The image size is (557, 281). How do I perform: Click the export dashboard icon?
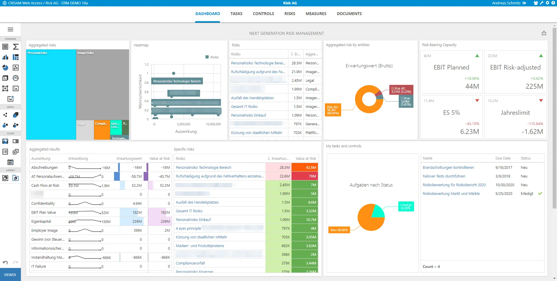point(544,33)
